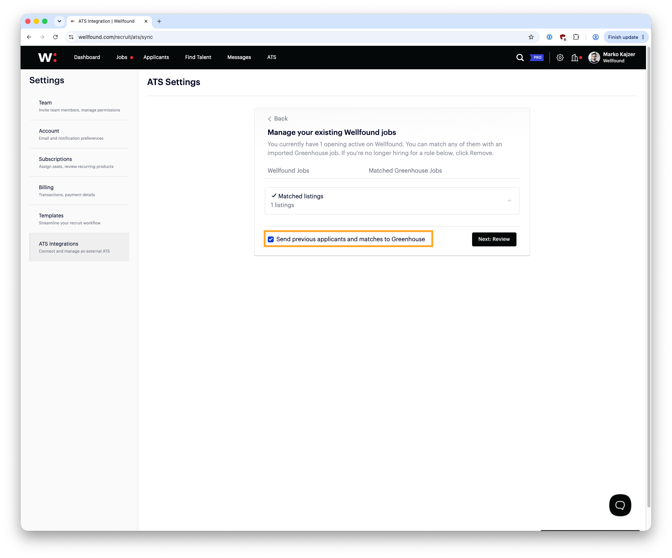Click the site info icon in address bar
This screenshot has height=558, width=672.
[72, 37]
